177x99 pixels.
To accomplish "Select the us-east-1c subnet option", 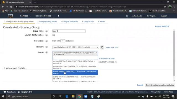I will pos(75,78).
